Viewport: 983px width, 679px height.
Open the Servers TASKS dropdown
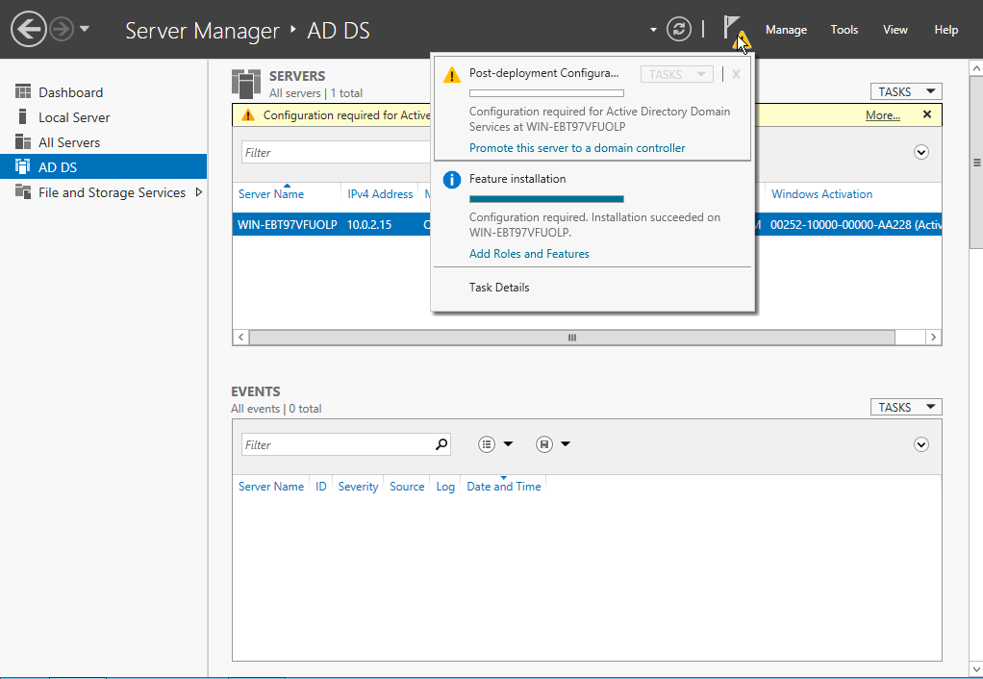(905, 90)
